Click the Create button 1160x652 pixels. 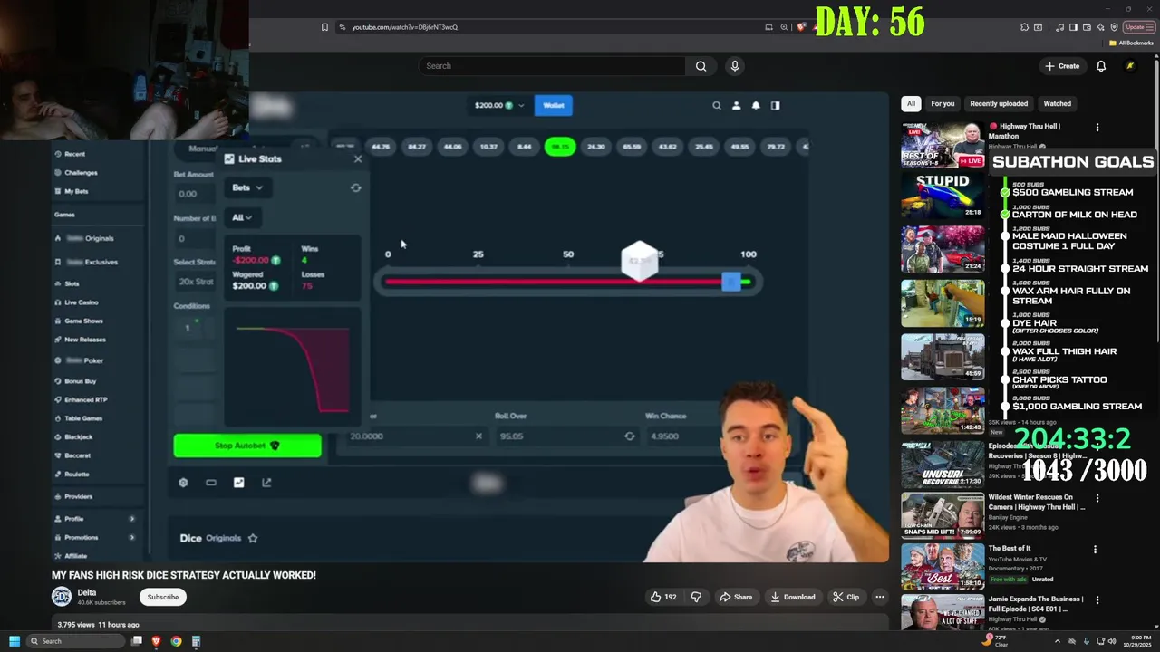point(1062,66)
